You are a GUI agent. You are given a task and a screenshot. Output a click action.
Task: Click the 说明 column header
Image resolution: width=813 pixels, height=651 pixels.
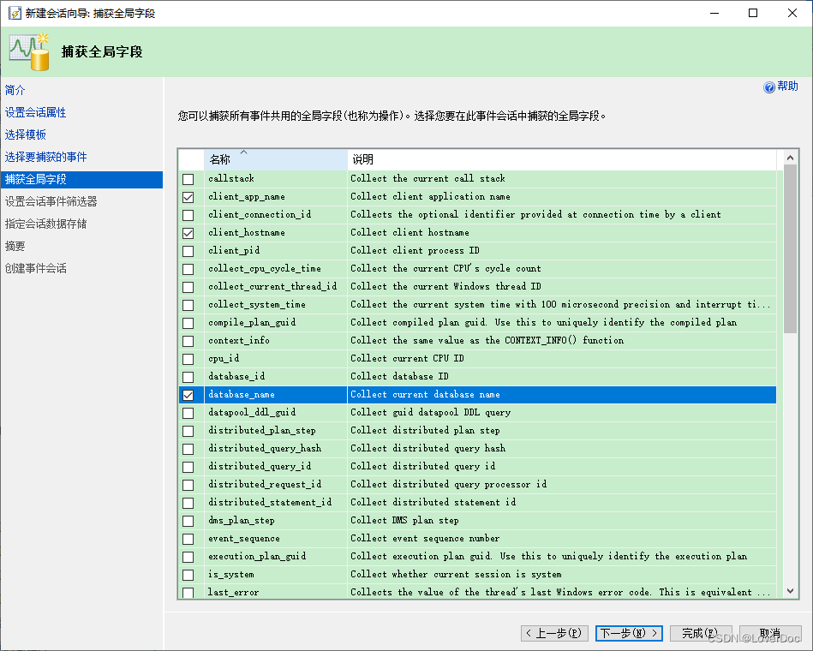click(562, 159)
